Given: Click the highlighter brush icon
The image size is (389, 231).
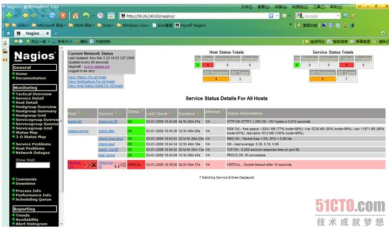Looking at the screenshot, I should pyautogui.click(x=352, y=16).
